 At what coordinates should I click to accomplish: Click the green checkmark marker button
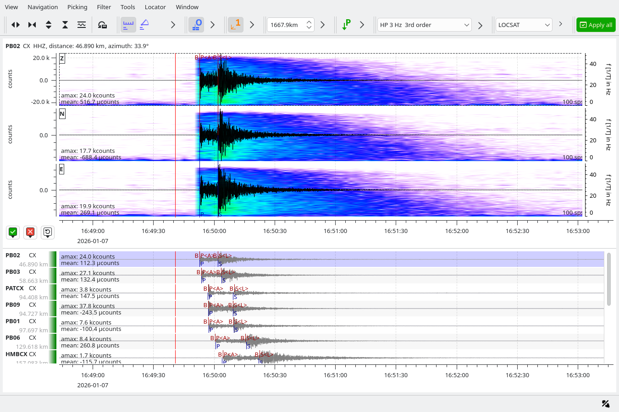(13, 232)
